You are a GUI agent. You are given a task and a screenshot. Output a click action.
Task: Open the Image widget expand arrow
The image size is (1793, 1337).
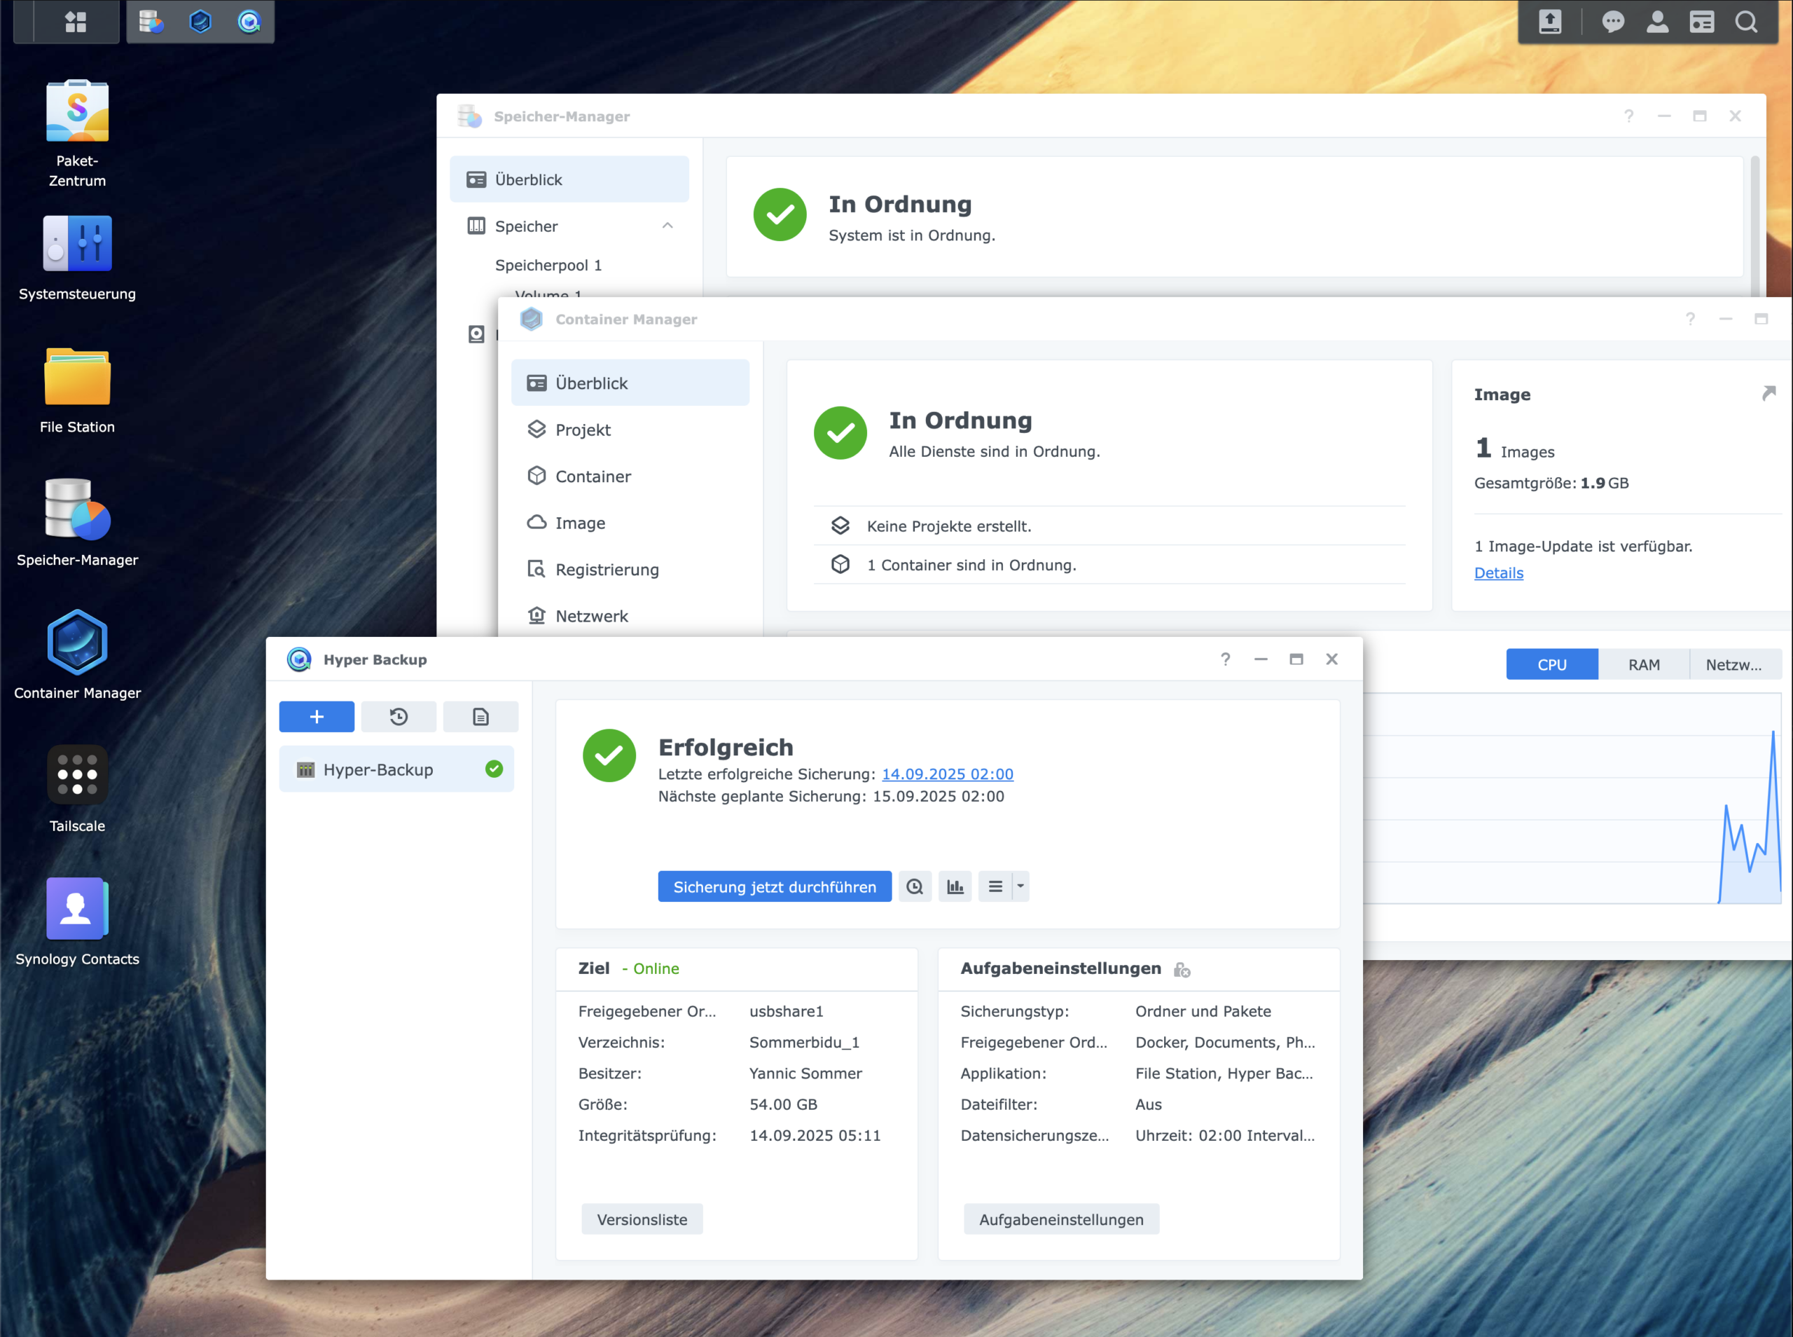pyautogui.click(x=1768, y=393)
